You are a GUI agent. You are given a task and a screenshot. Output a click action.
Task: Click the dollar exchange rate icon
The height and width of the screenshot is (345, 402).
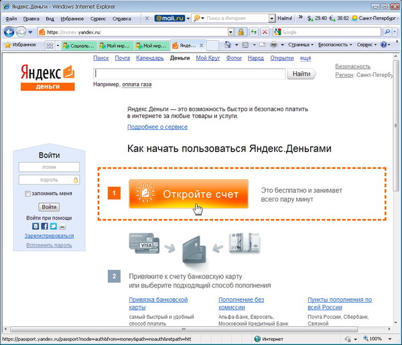click(310, 18)
